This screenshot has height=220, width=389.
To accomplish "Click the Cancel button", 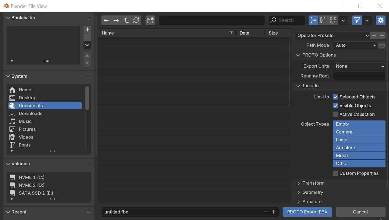I will tap(360, 212).
